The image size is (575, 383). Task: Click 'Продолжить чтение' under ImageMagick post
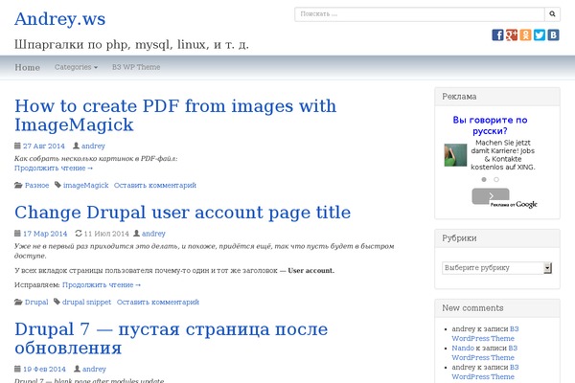point(54,168)
